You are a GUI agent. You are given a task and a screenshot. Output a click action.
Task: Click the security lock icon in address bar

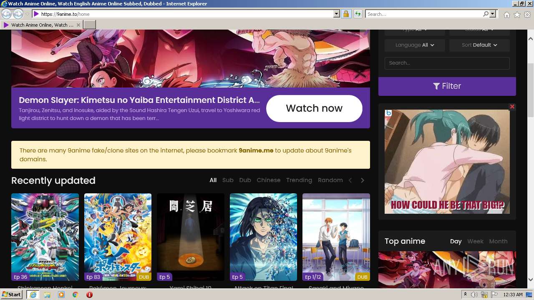346,14
